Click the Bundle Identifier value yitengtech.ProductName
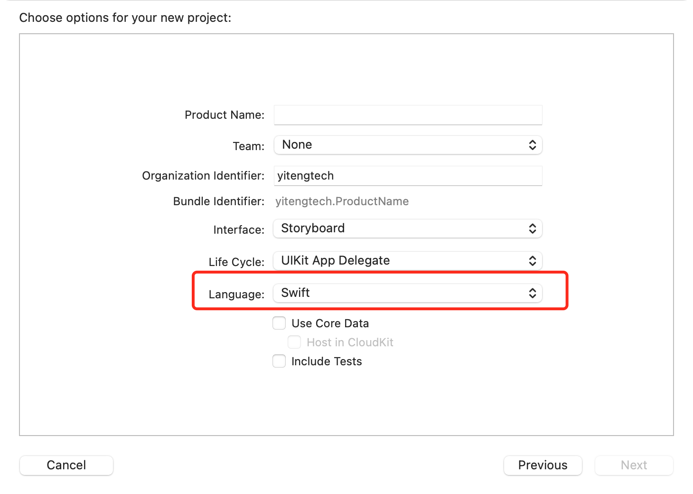 [x=342, y=201]
